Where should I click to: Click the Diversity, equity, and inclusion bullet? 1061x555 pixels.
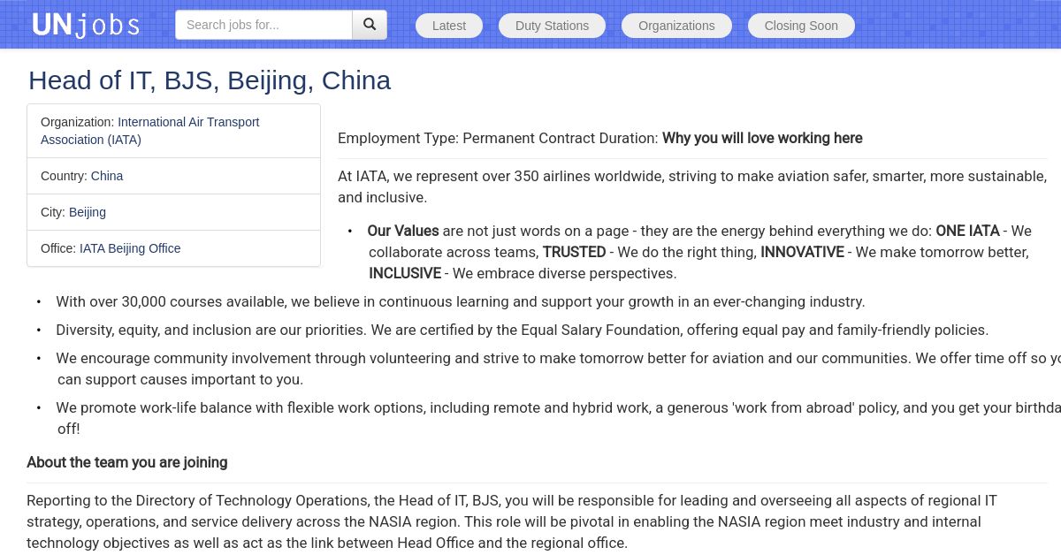tap(522, 330)
